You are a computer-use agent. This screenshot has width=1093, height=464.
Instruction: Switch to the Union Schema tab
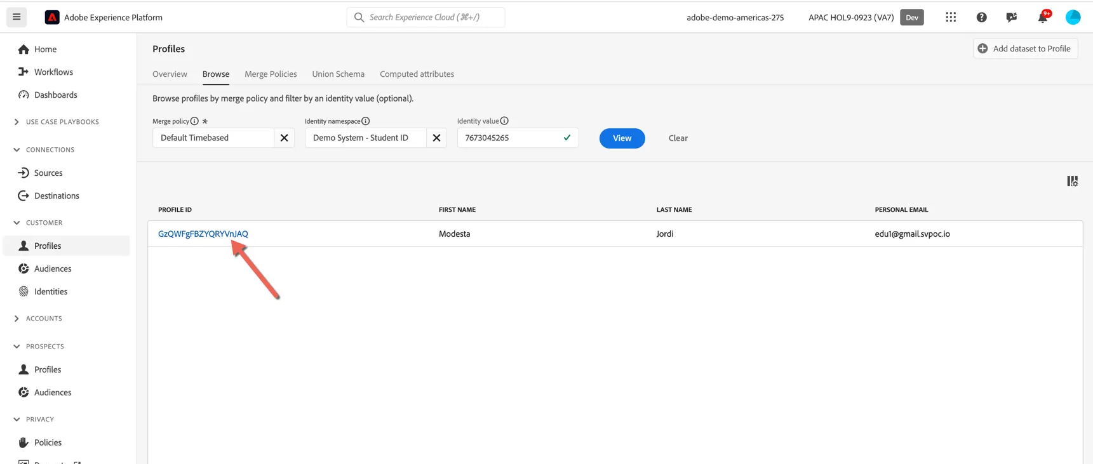[338, 74]
